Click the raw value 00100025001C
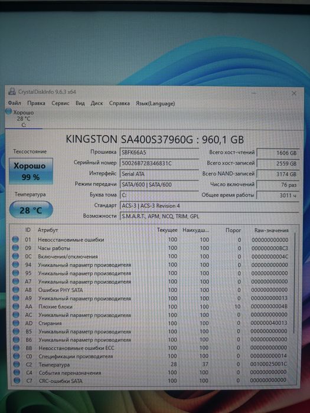This screenshot has width=310, height=413. click(269, 364)
